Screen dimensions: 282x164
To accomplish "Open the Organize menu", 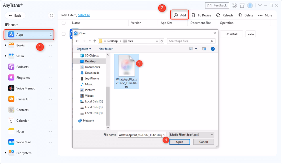I will [84, 49].
